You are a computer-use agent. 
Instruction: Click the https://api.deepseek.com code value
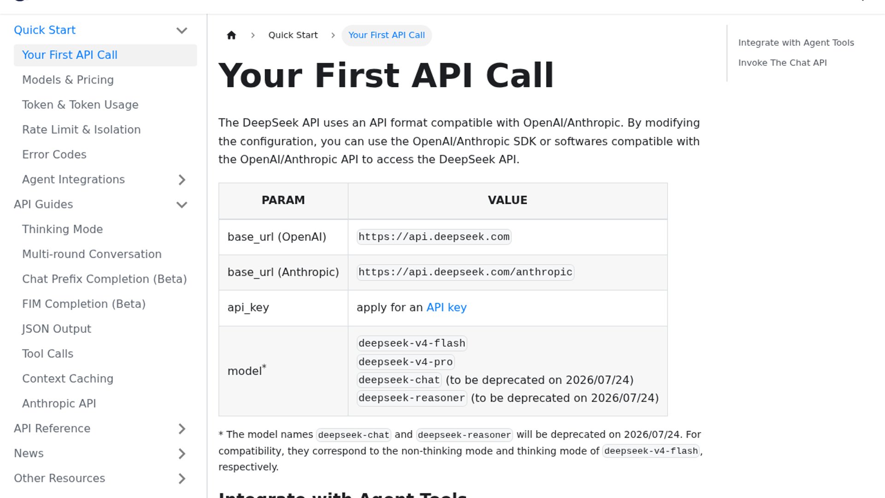[x=434, y=237]
